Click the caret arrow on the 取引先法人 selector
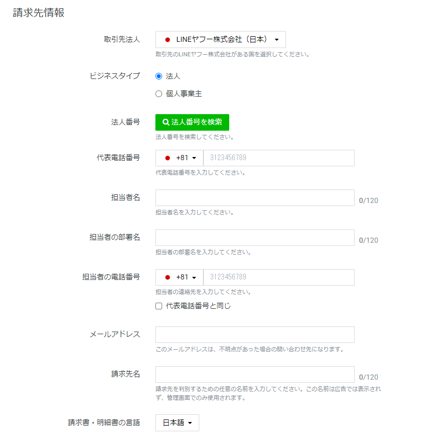This screenshot has height=438, width=444. (x=278, y=39)
